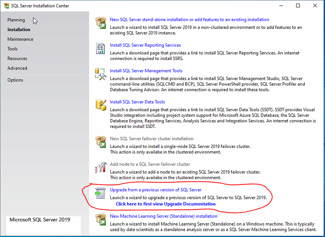Select Installation in the sidebar
Viewport: 325px width, 237px height.
(x=19, y=29)
